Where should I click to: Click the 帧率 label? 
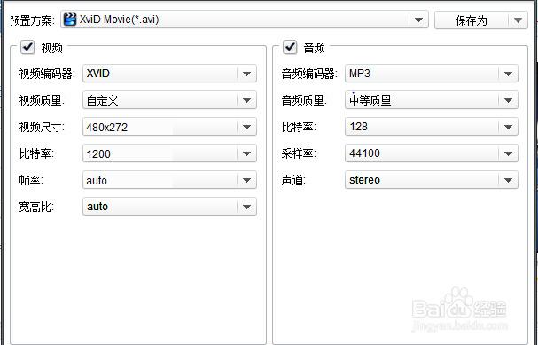click(x=31, y=180)
